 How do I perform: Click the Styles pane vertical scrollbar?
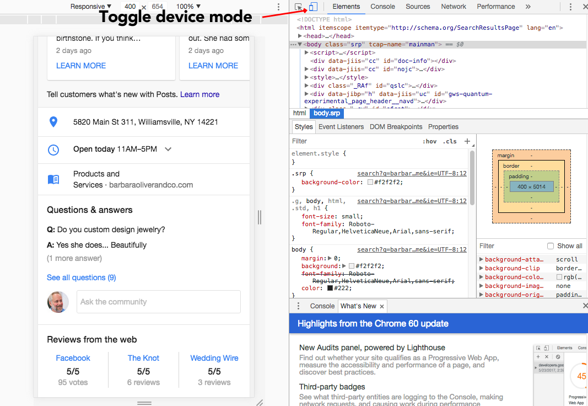click(x=472, y=178)
